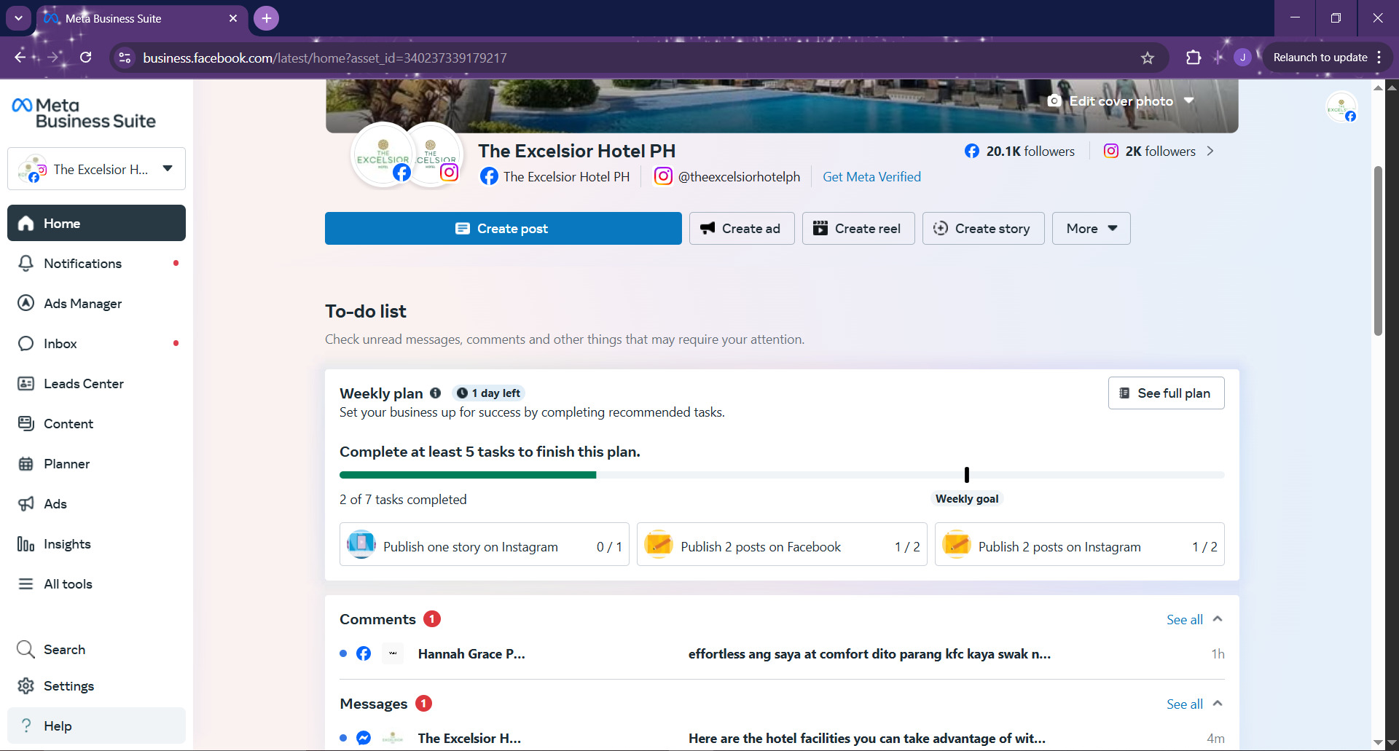Select Planner in the sidebar

tap(96, 464)
